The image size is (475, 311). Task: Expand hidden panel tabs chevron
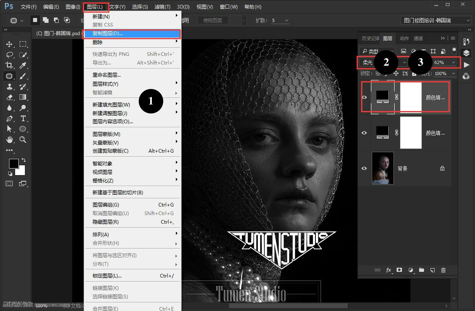(443, 38)
